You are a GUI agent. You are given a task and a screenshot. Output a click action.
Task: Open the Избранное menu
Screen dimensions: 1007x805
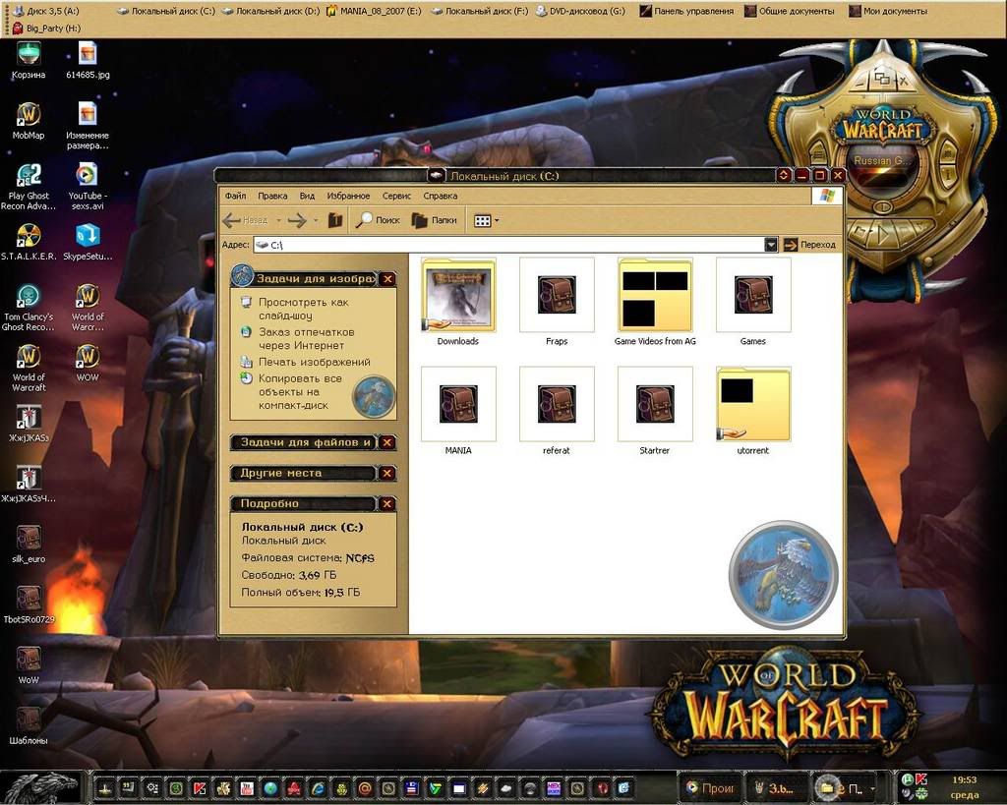point(348,196)
